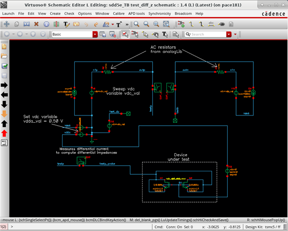Viewport: 288px width, 231px height.
Task: Click the greyed Save sidebar icon
Action: (4, 76)
